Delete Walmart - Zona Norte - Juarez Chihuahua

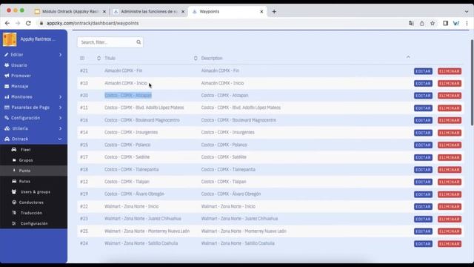(450, 219)
